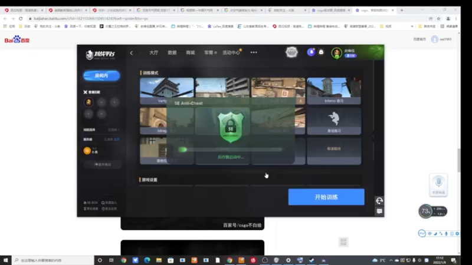Open the 活动中心 tab
Screen dimensions: 472x265
pyautogui.click(x=231, y=52)
